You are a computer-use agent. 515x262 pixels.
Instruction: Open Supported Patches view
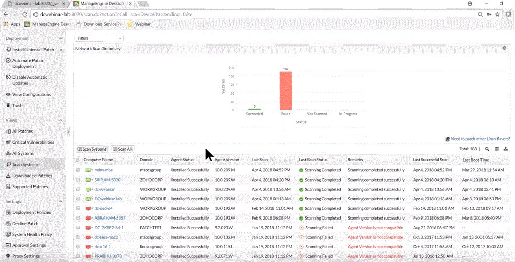coord(27,186)
